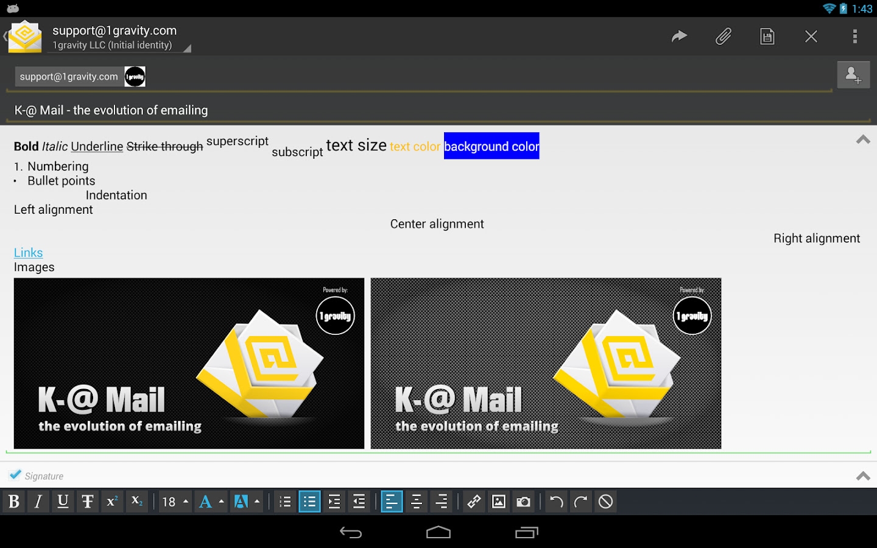Apply subscript formatting

click(x=136, y=501)
